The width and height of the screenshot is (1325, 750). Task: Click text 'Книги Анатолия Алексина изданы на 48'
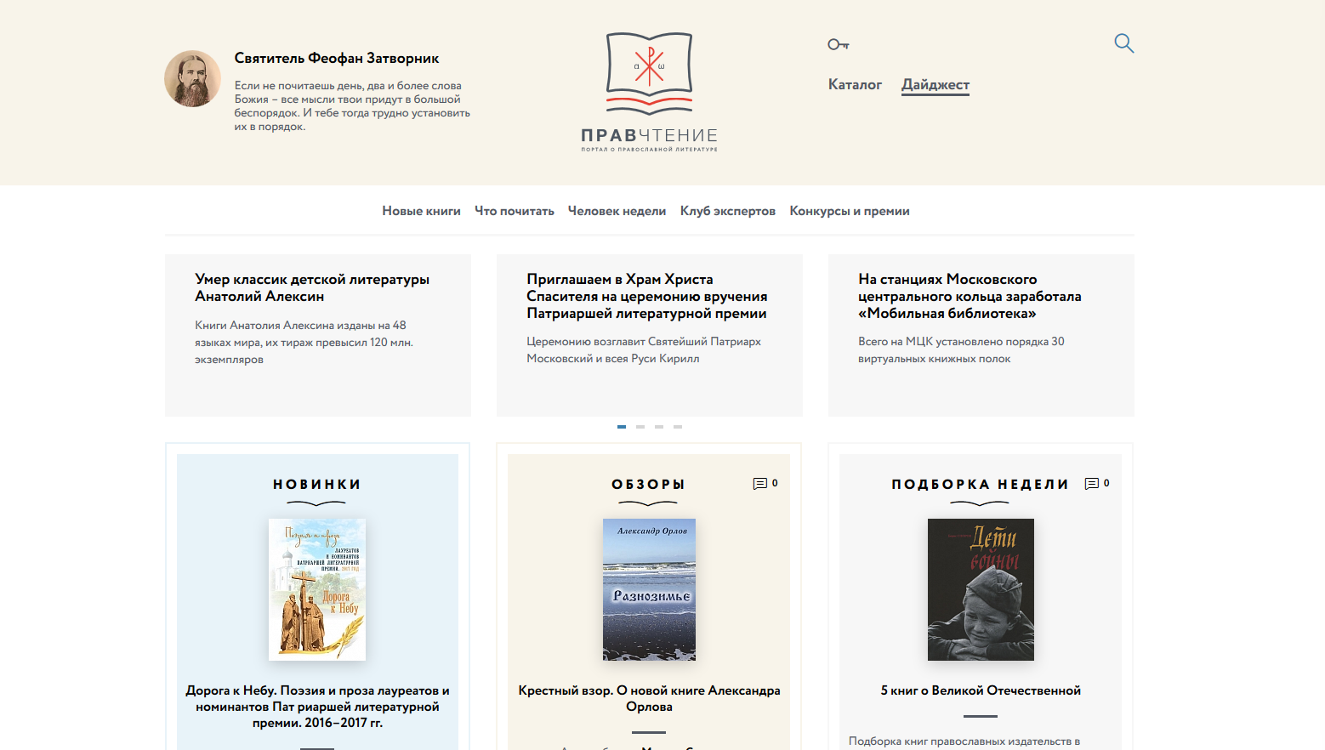300,325
